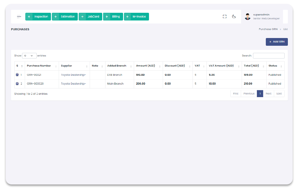Open Purchase GRN breadcrumb link
The image size is (298, 188).
(268, 29)
